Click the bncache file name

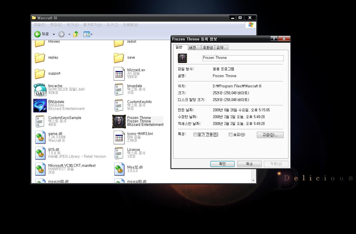click(55, 86)
